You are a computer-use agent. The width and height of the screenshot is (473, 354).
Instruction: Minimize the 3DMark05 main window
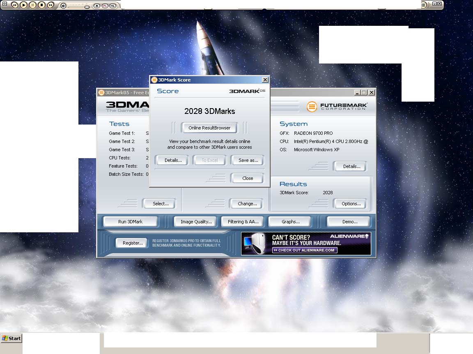(x=357, y=93)
